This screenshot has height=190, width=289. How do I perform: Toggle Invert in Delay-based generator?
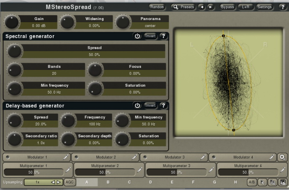pyautogui.click(x=150, y=105)
